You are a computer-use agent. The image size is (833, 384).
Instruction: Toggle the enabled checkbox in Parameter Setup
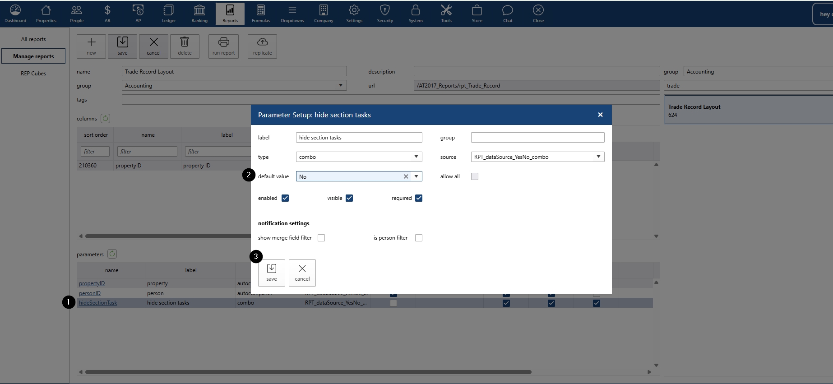(x=285, y=198)
